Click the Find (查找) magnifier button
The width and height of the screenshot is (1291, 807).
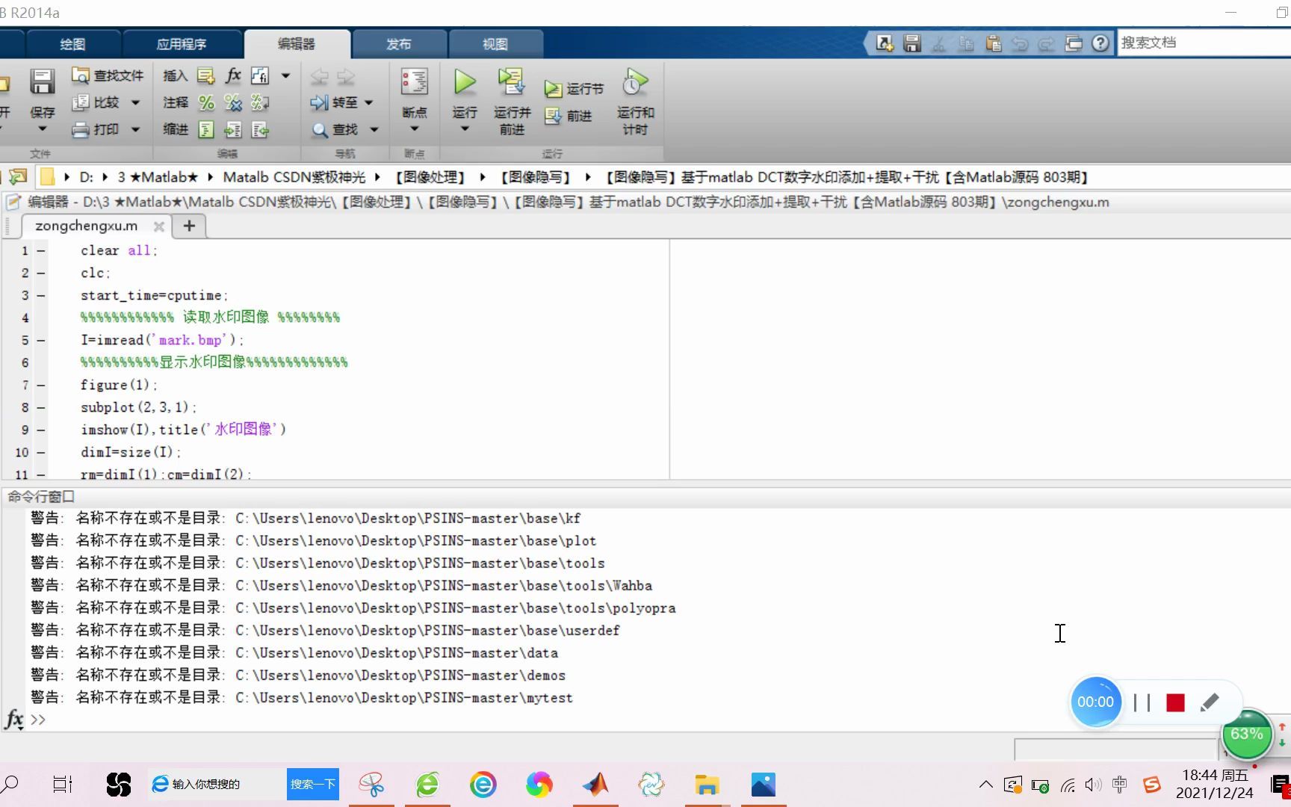[335, 130]
